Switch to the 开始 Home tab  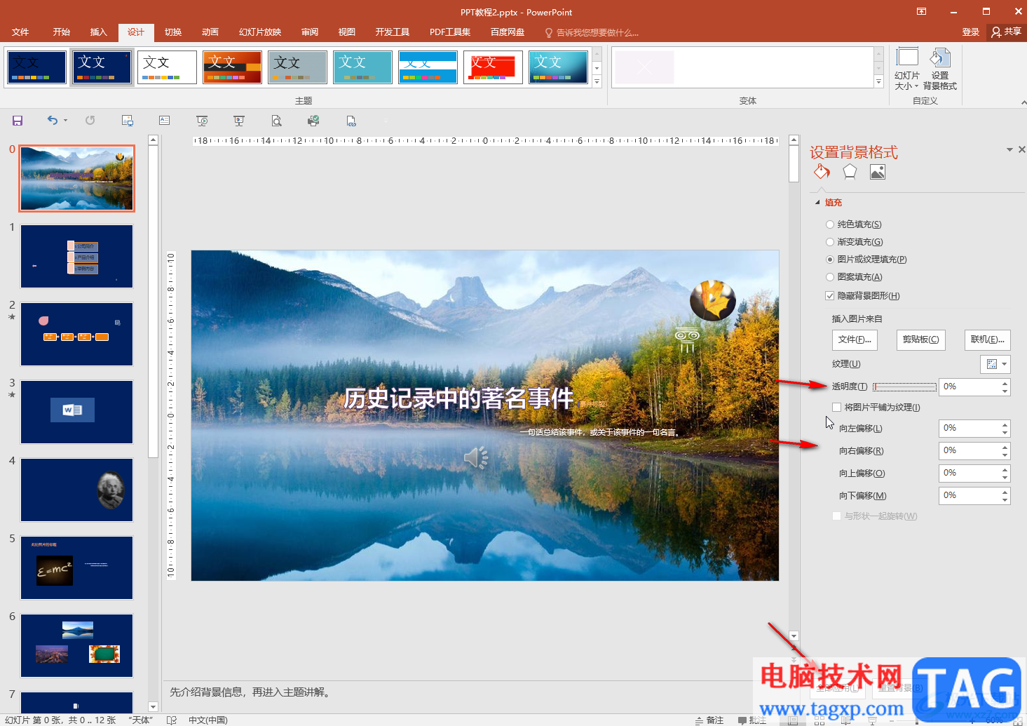click(62, 32)
